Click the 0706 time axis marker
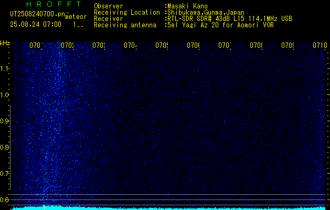 click(194, 45)
